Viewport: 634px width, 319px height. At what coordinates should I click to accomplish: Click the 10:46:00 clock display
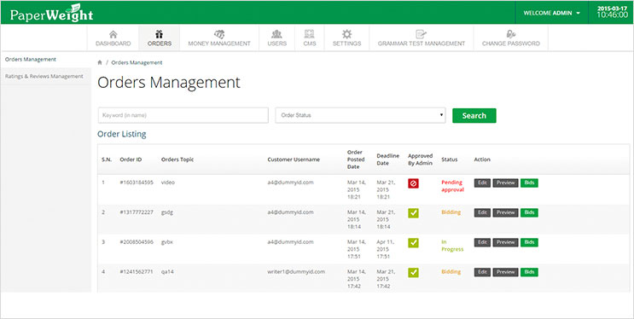612,15
